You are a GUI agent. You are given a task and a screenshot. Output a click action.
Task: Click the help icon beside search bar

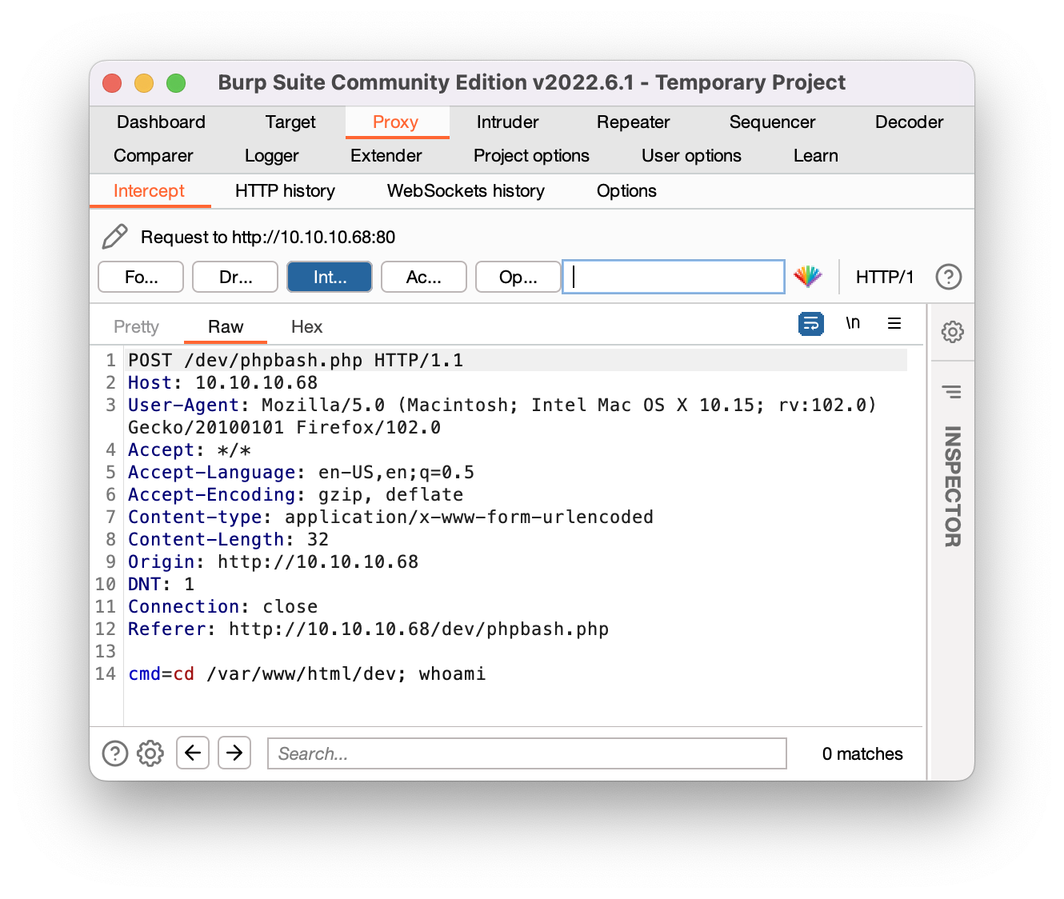(115, 753)
